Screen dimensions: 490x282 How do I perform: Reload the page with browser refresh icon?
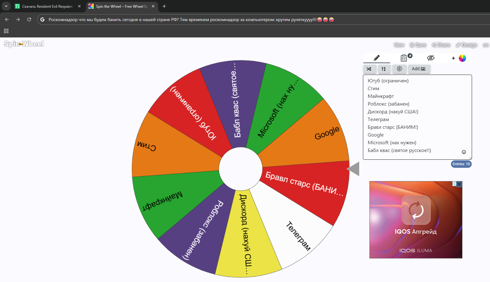pyautogui.click(x=29, y=20)
